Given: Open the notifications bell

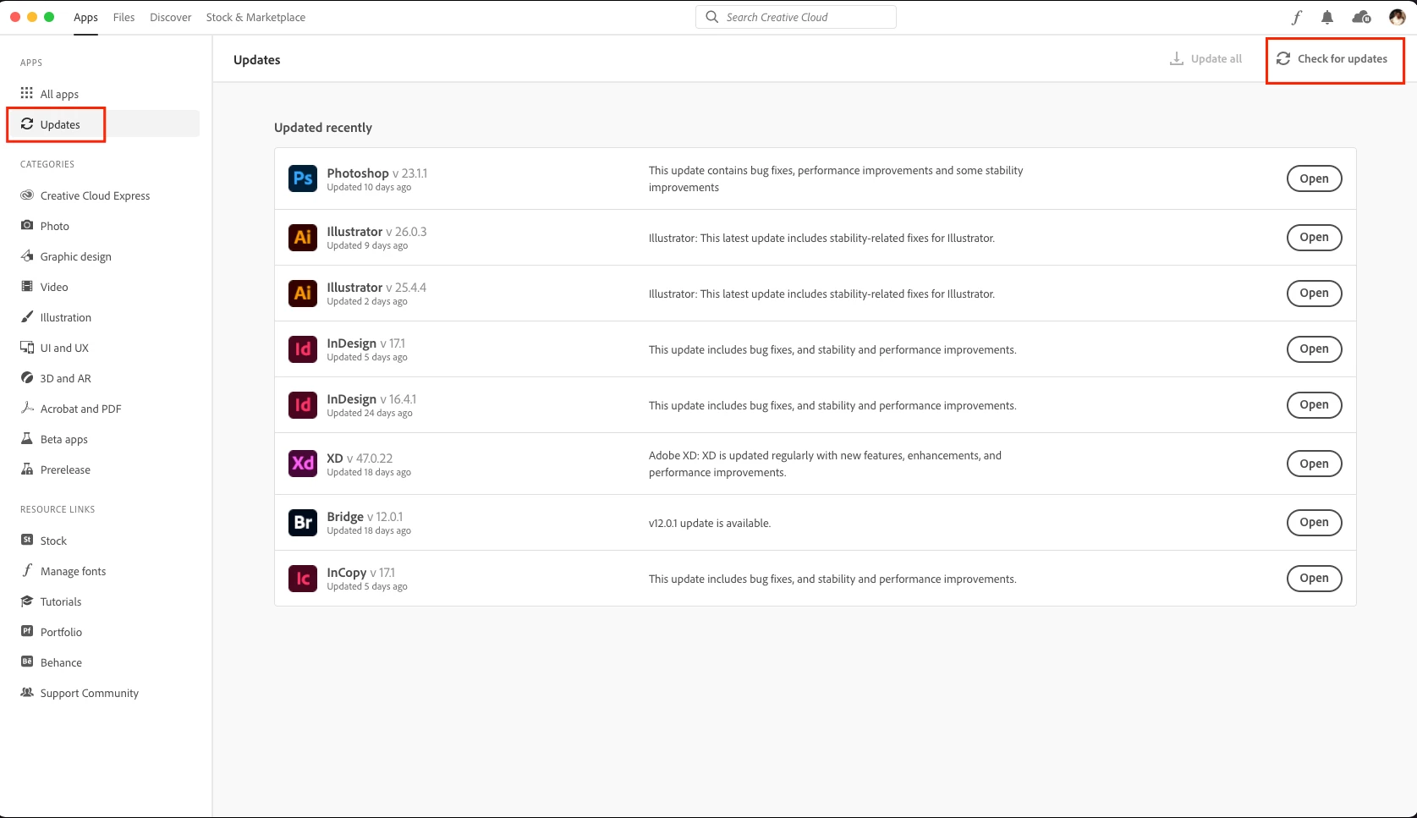Looking at the screenshot, I should (1327, 17).
